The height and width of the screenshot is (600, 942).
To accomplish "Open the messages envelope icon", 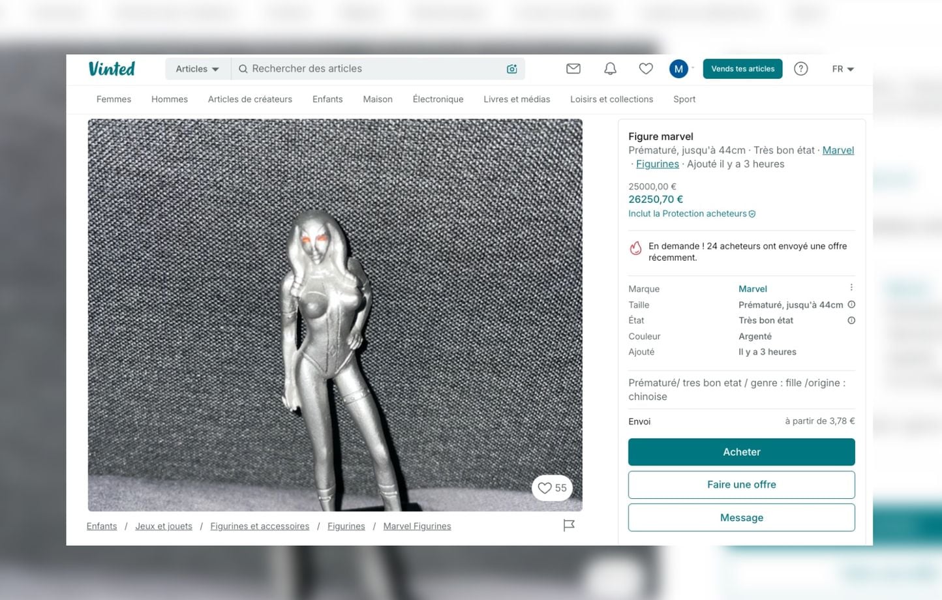I will (573, 68).
